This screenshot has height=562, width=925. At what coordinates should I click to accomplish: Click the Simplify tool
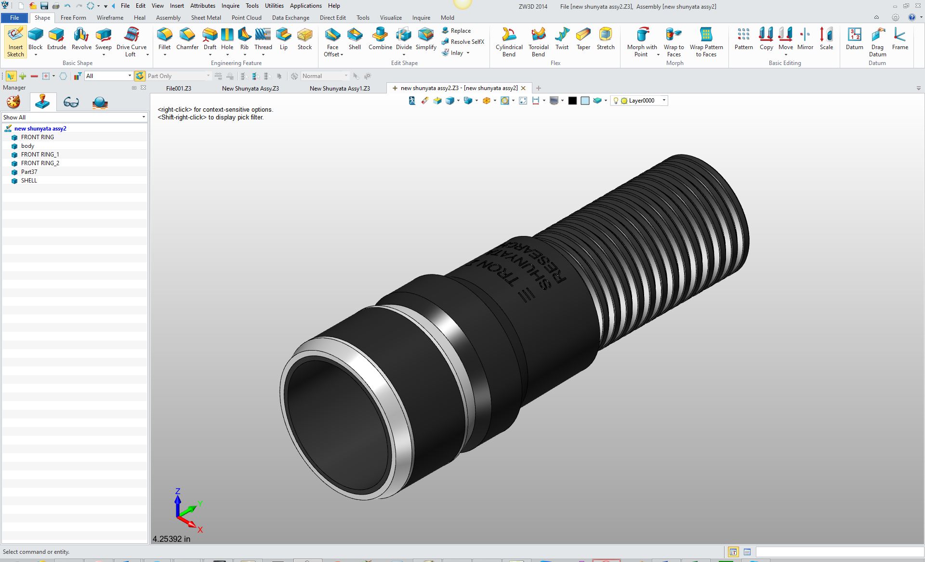[x=426, y=39]
